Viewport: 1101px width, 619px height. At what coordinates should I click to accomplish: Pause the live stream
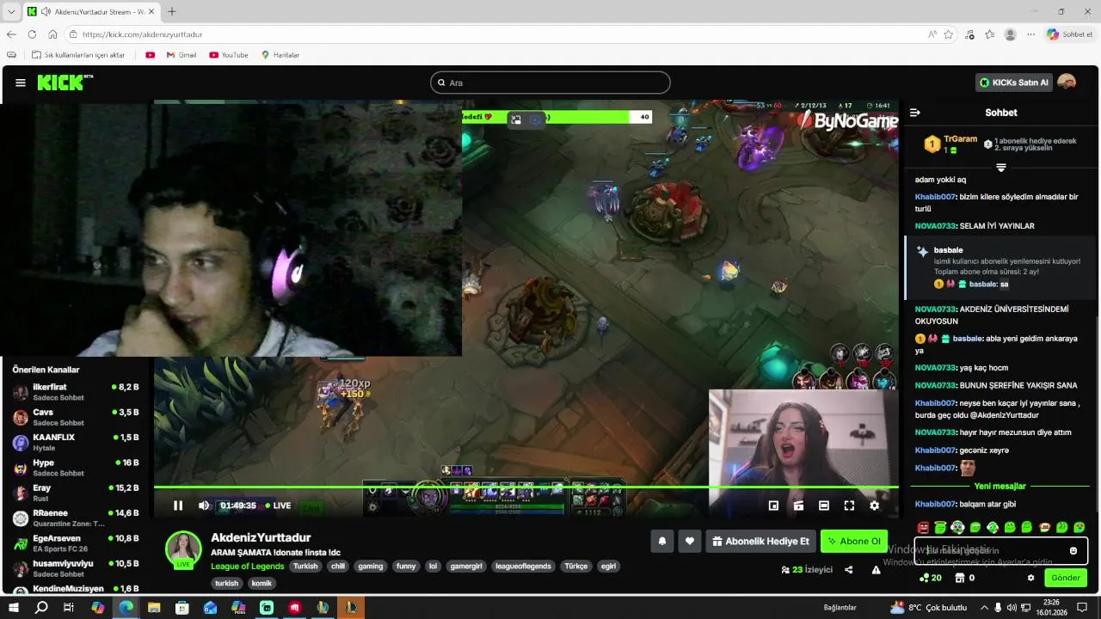(178, 506)
